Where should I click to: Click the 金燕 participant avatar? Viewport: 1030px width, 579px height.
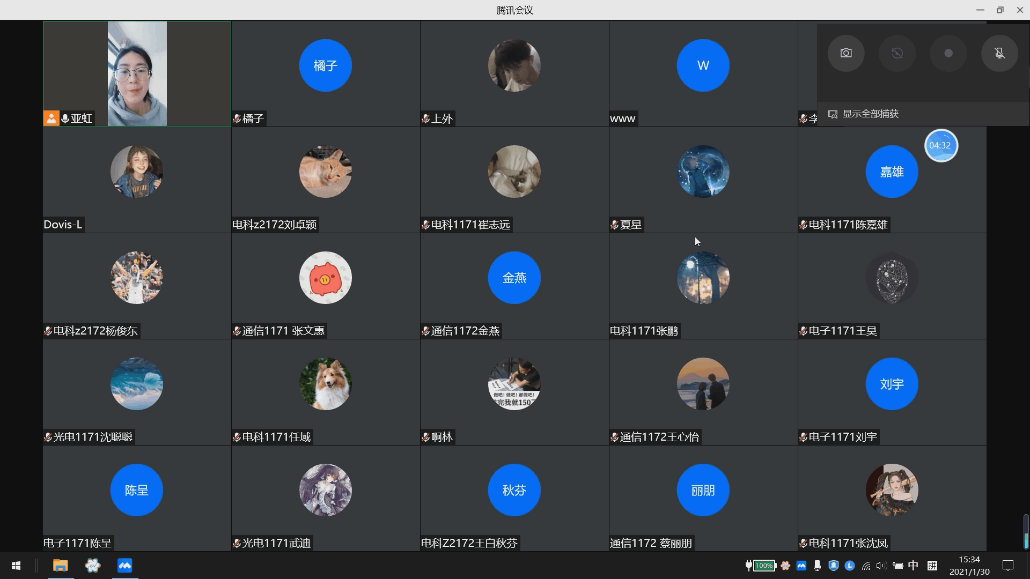[514, 278]
